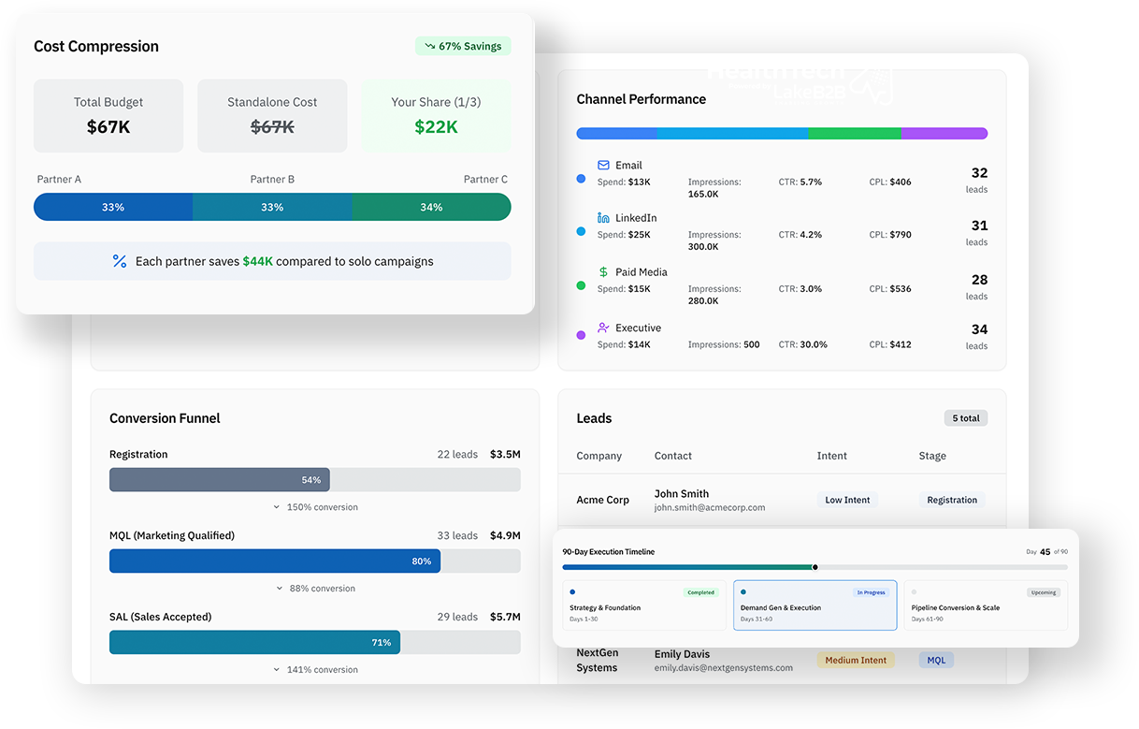Expand the 141% conversion chevron under SAL
The width and height of the screenshot is (1139, 729).
tap(277, 670)
